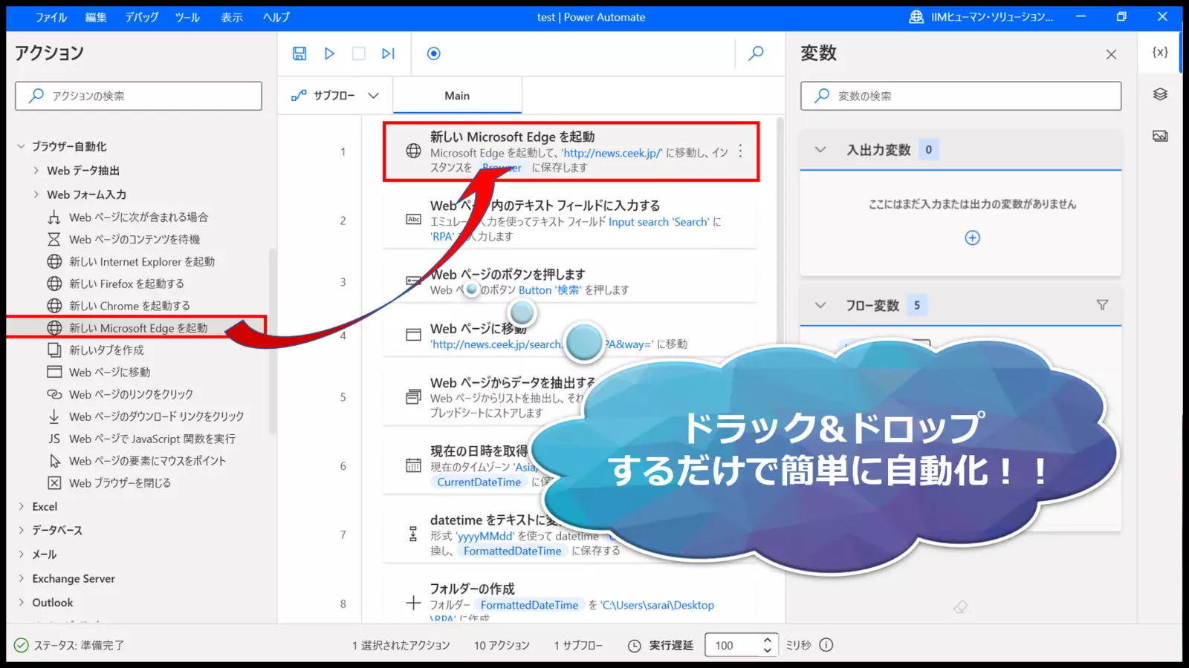Select 新しい Microsoft Edge を起動 in actions list
Screen dimensions: 1189x668
click(138, 327)
